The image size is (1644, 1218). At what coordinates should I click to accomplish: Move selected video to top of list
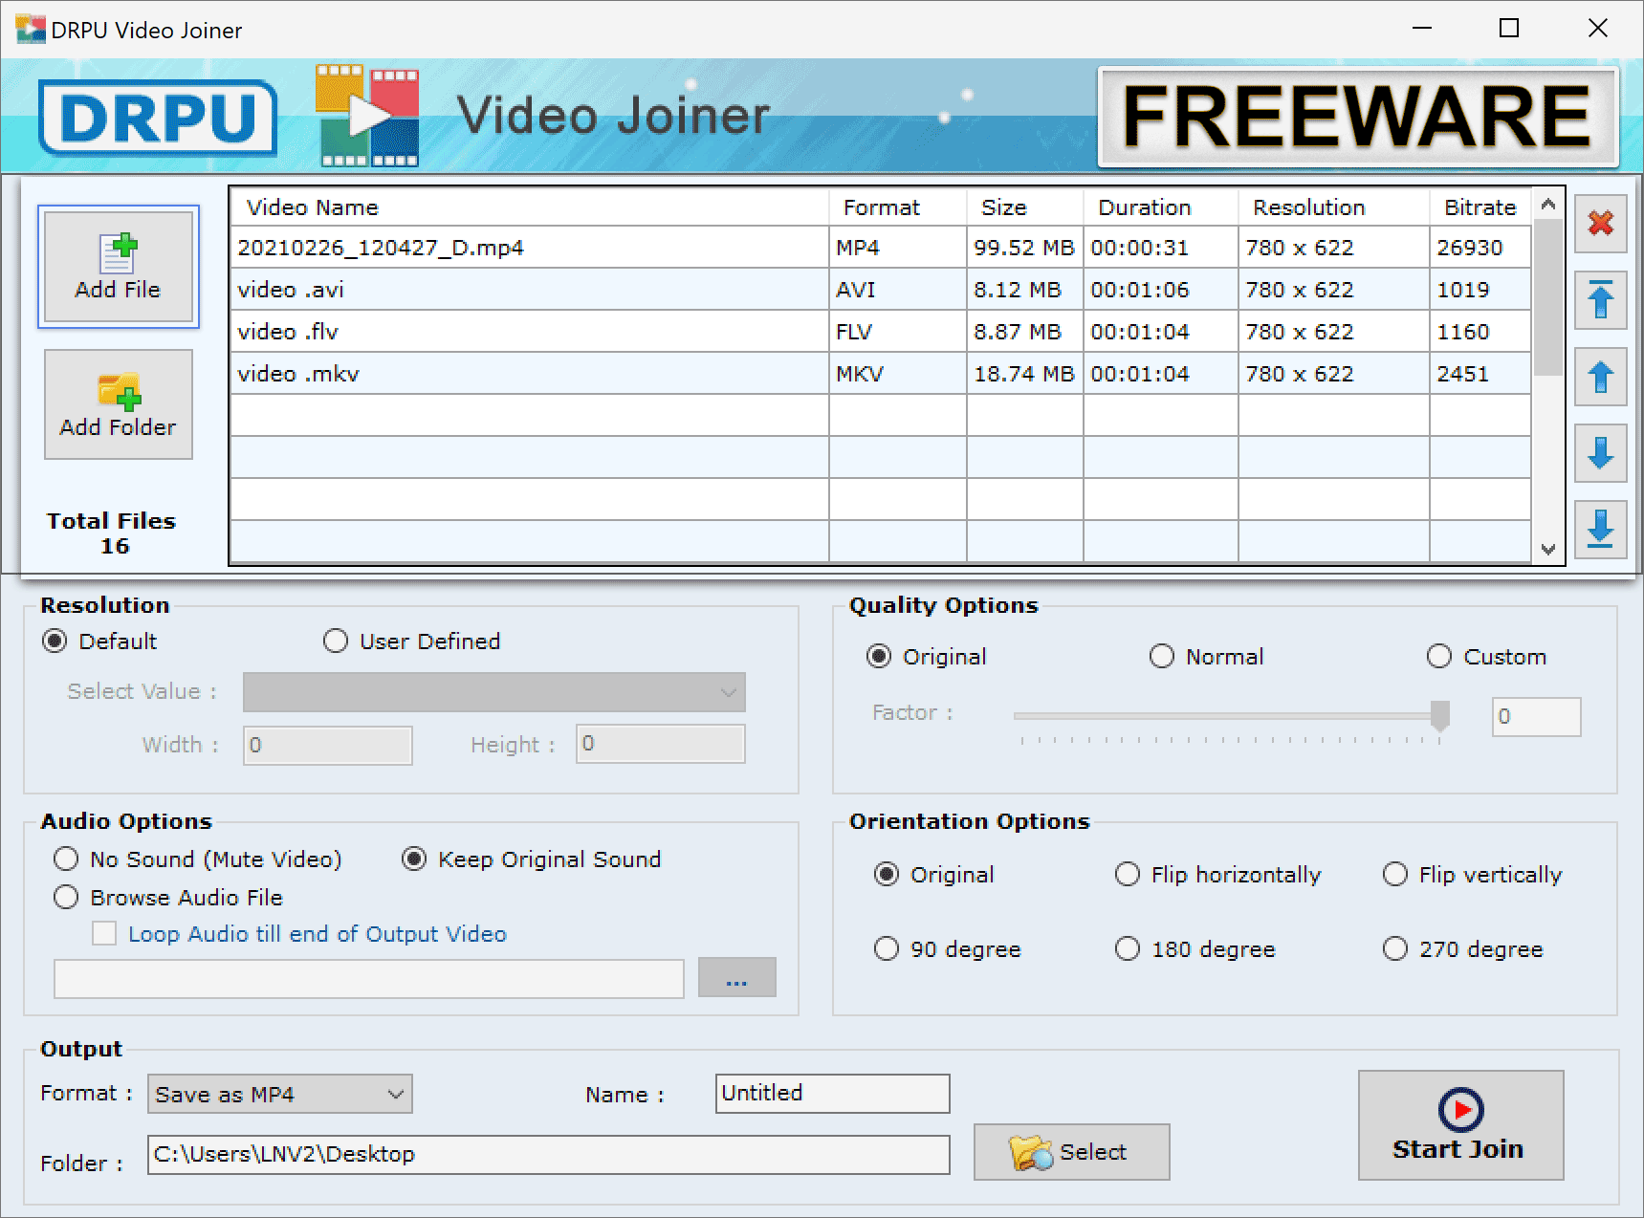point(1600,300)
